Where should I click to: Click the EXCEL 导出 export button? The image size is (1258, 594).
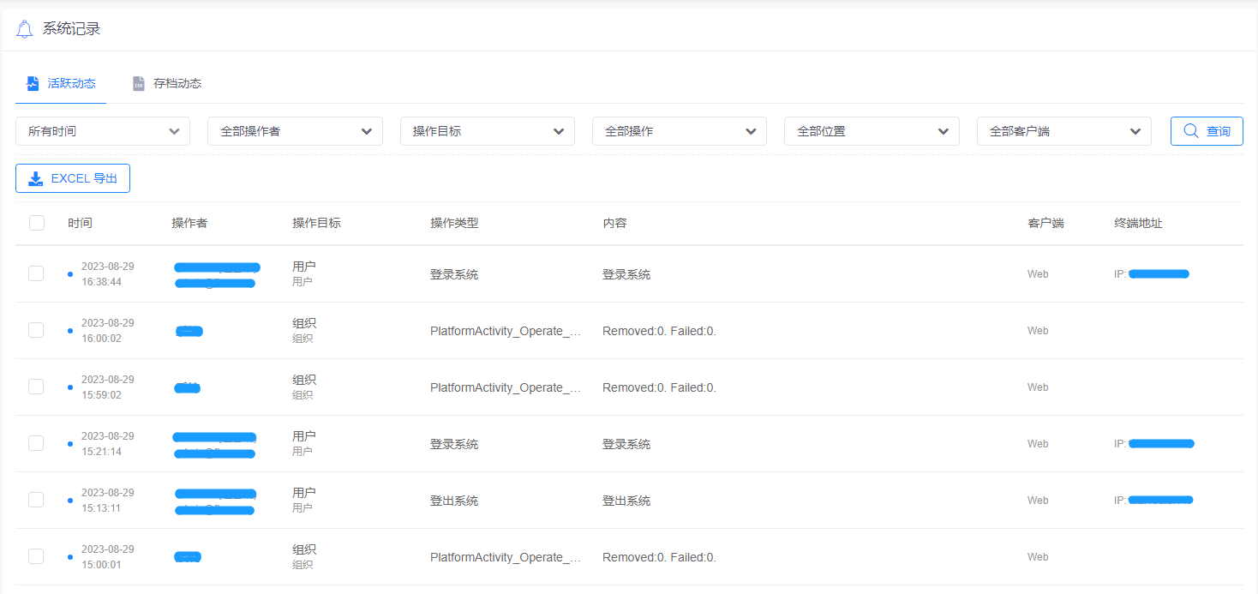tap(73, 178)
